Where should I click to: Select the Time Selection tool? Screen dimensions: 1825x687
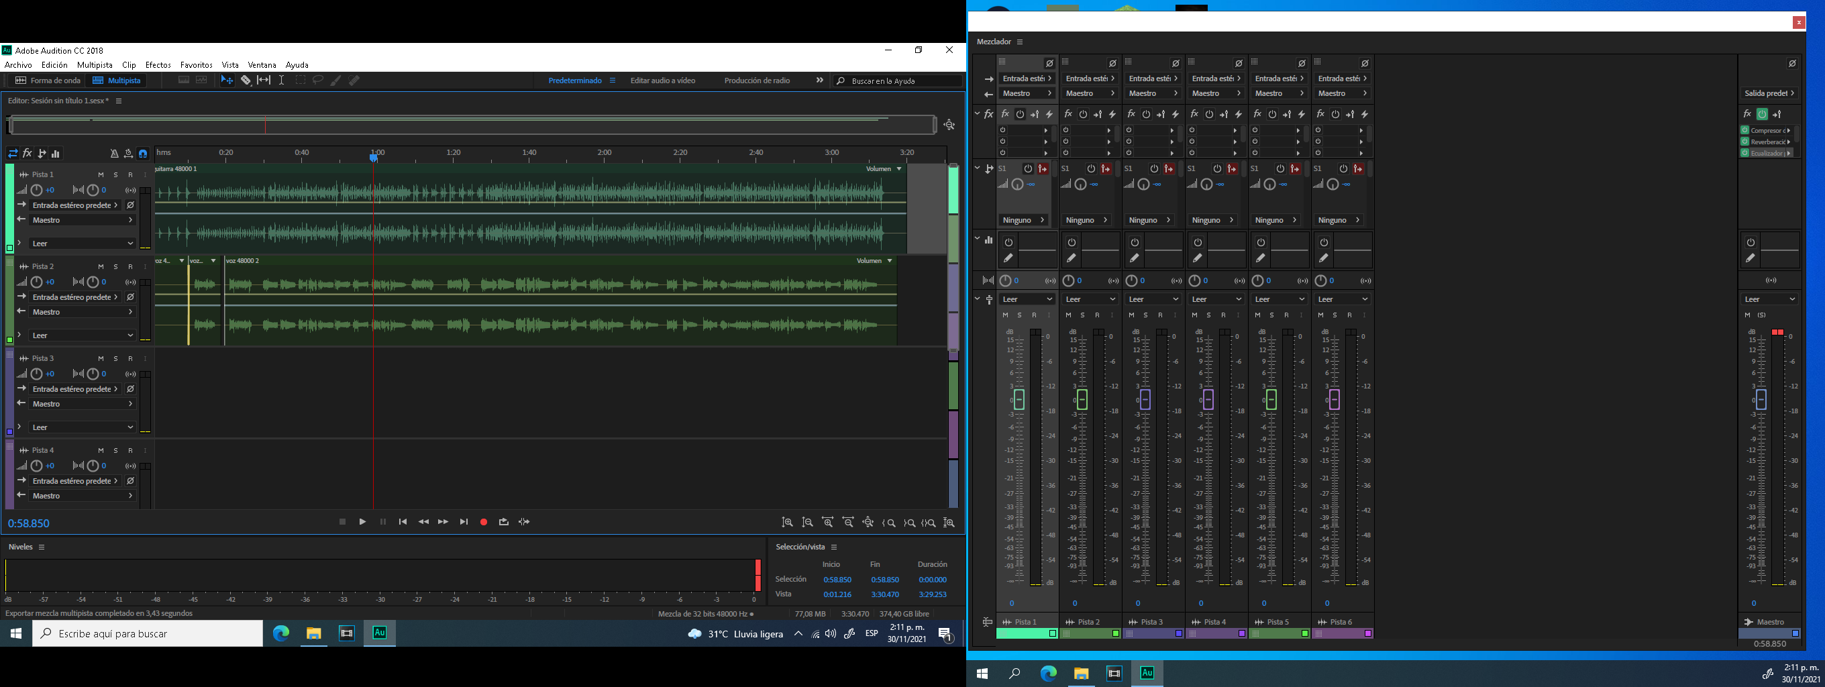point(282,81)
